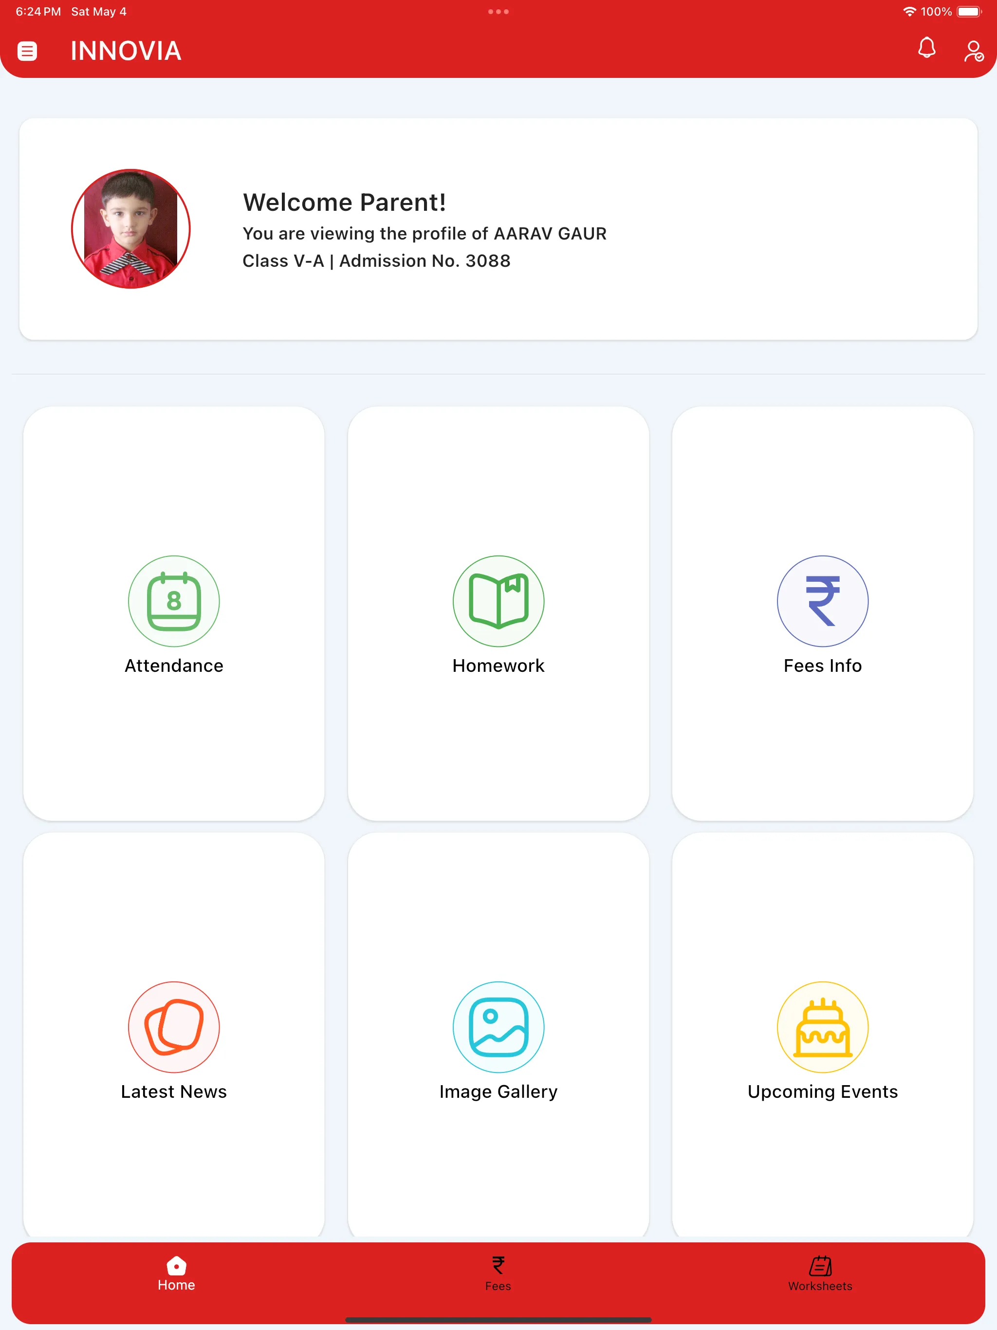Screen dimensions: 997x1330
Task: Click the Fees Info label
Action: (x=822, y=665)
